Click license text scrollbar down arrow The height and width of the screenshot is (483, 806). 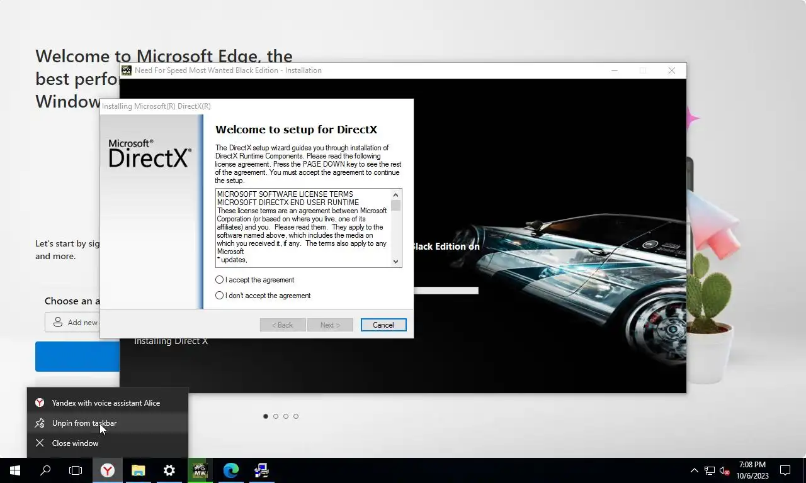(396, 262)
